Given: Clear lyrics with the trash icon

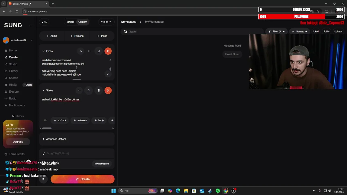Looking at the screenshot, I should [99, 51].
